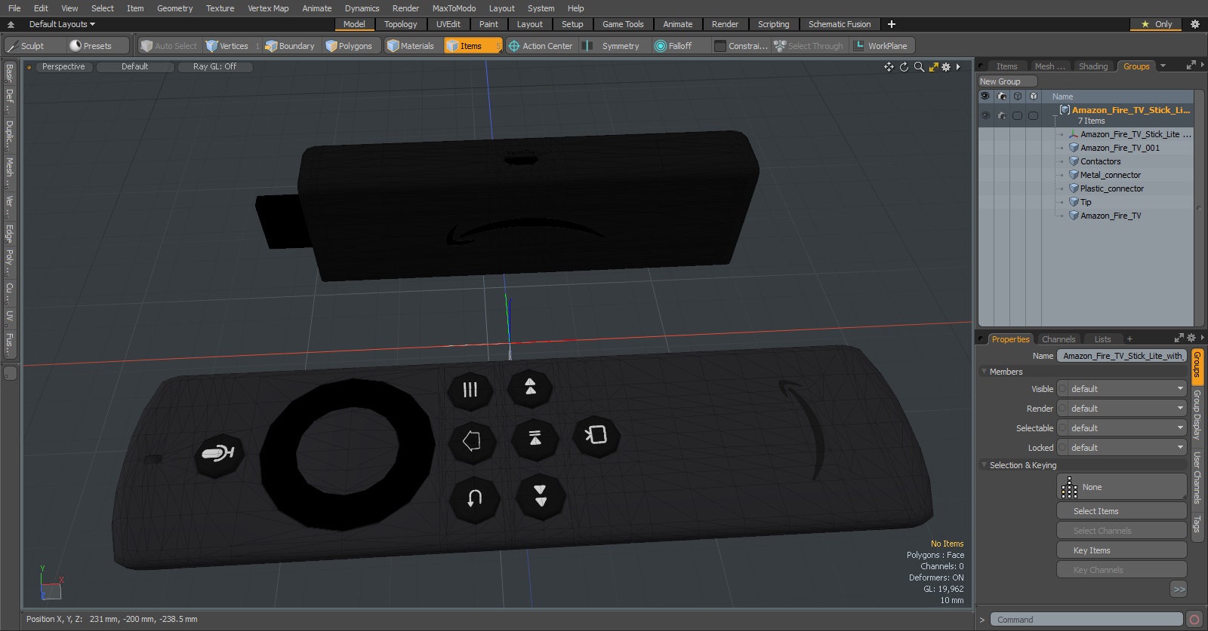Click the None keying set button

[1122, 487]
